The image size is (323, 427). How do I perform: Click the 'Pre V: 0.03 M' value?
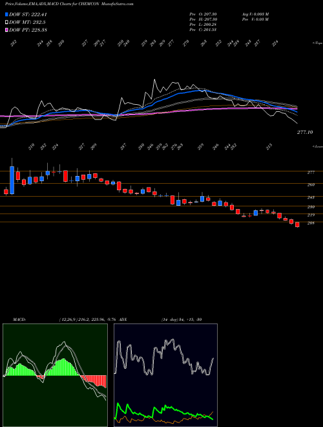point(255,19)
